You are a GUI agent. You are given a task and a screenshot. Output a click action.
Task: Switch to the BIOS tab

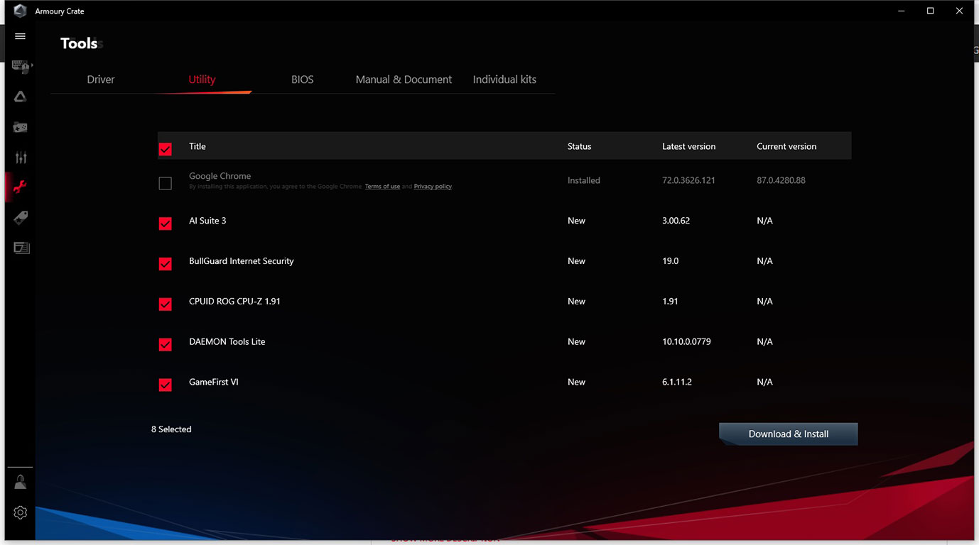tap(303, 79)
